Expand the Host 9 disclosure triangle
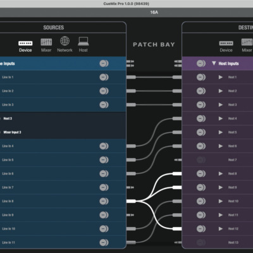Viewport: 253px width, 253px height. pyautogui.click(x=221, y=187)
